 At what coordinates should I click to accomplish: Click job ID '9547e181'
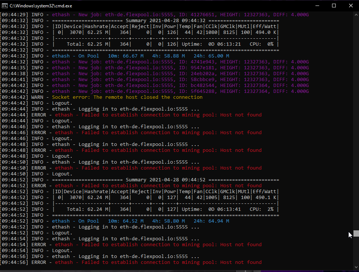tap(203, 68)
